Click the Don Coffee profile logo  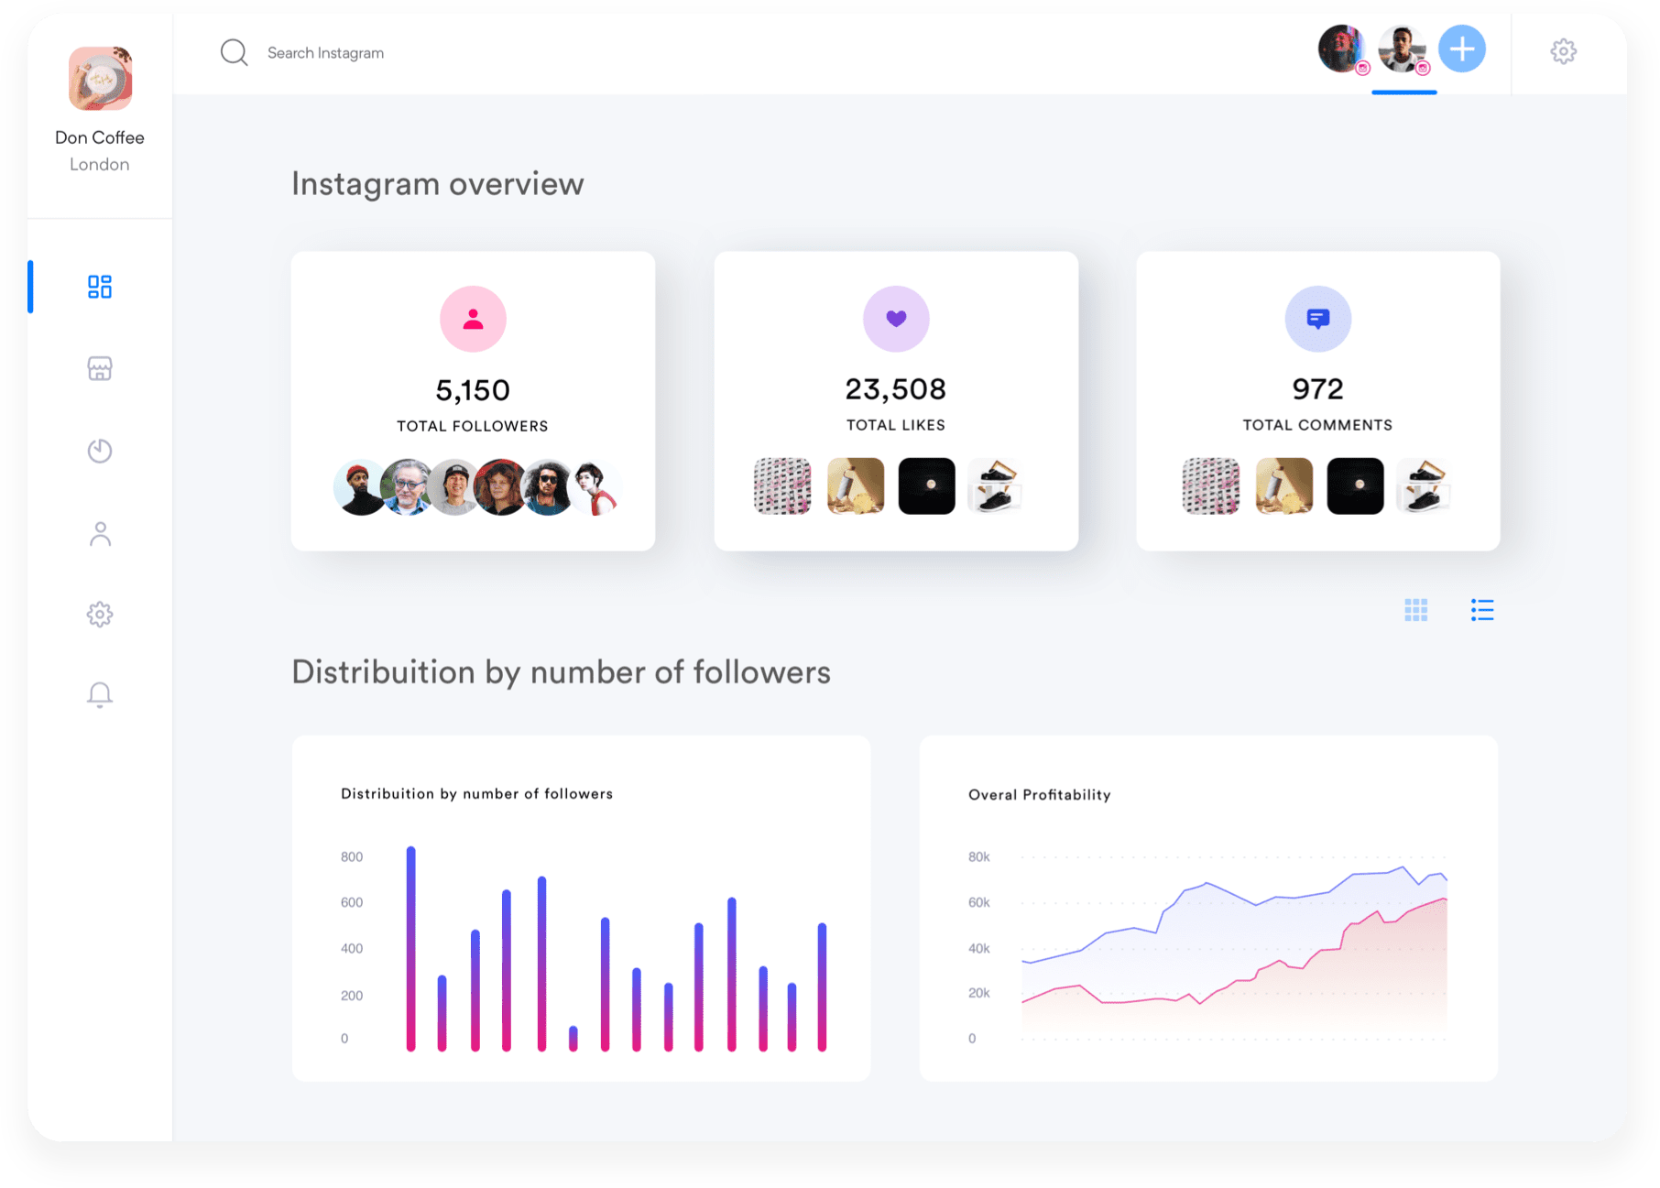100,79
